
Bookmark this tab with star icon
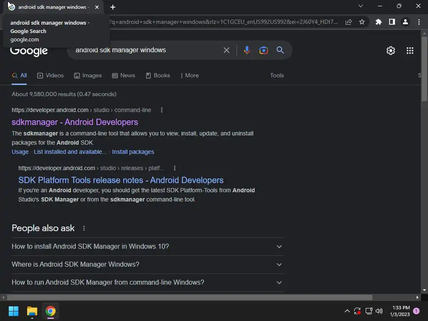(362, 22)
